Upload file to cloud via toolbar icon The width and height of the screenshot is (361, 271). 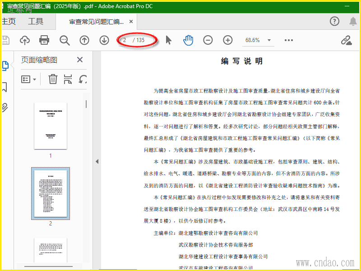25,40
